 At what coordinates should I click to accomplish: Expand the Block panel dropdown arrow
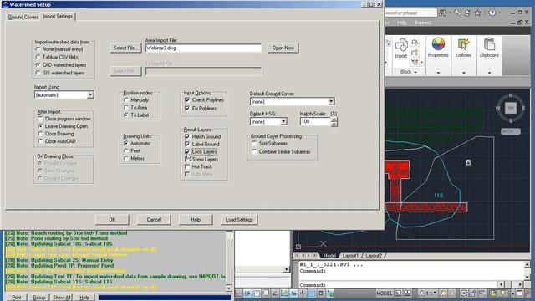click(x=415, y=72)
